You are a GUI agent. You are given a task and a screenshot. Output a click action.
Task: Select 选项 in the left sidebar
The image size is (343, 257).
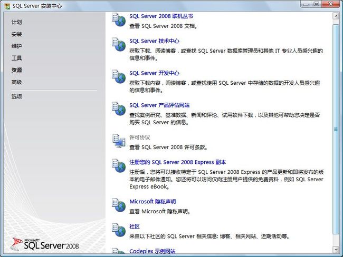coord(17,96)
